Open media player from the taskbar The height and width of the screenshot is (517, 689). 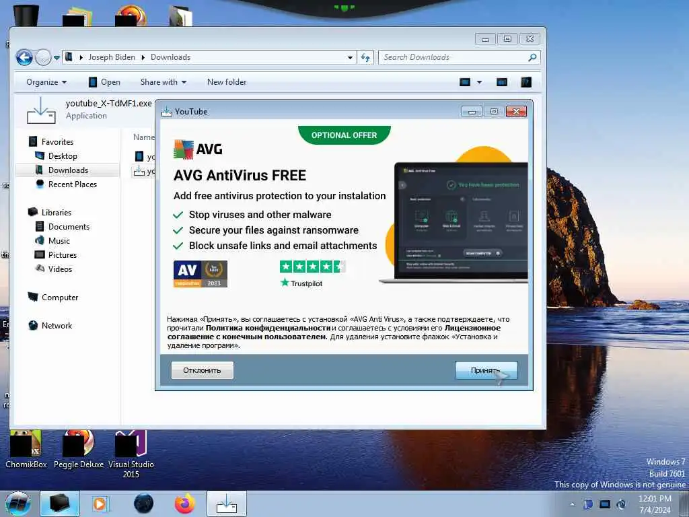click(x=100, y=504)
